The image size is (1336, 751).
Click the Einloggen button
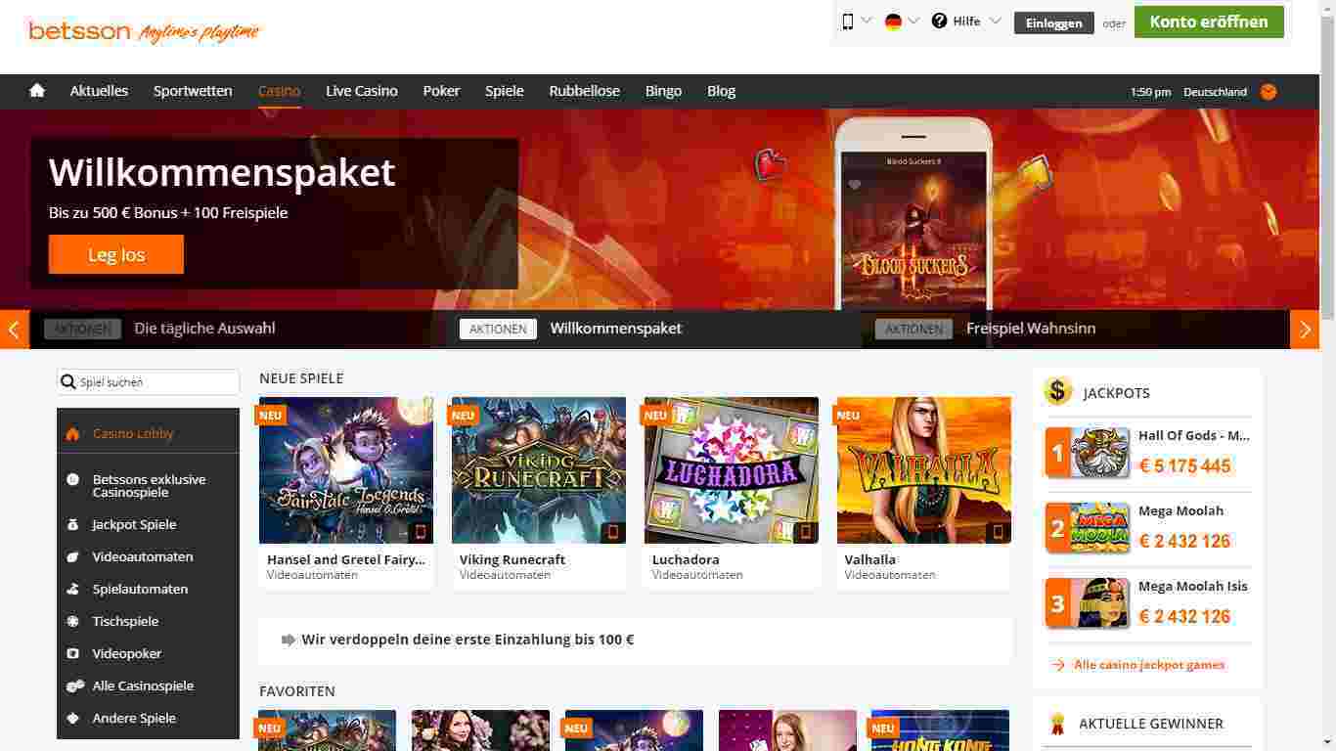coord(1054,22)
